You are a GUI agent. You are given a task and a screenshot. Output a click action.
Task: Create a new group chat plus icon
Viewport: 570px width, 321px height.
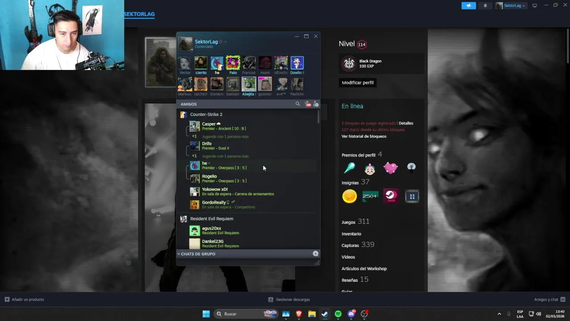coord(315,254)
